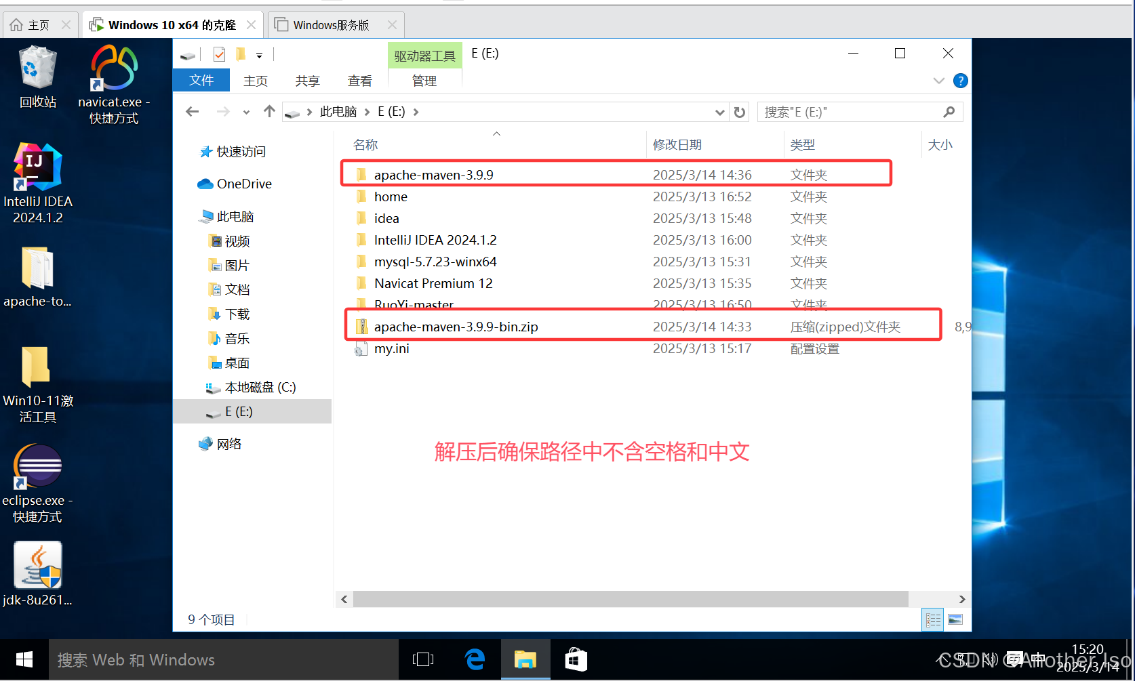Screen dimensions: 1135x681
Task: Open 下载 in the navigation pane
Action: [x=229, y=314]
